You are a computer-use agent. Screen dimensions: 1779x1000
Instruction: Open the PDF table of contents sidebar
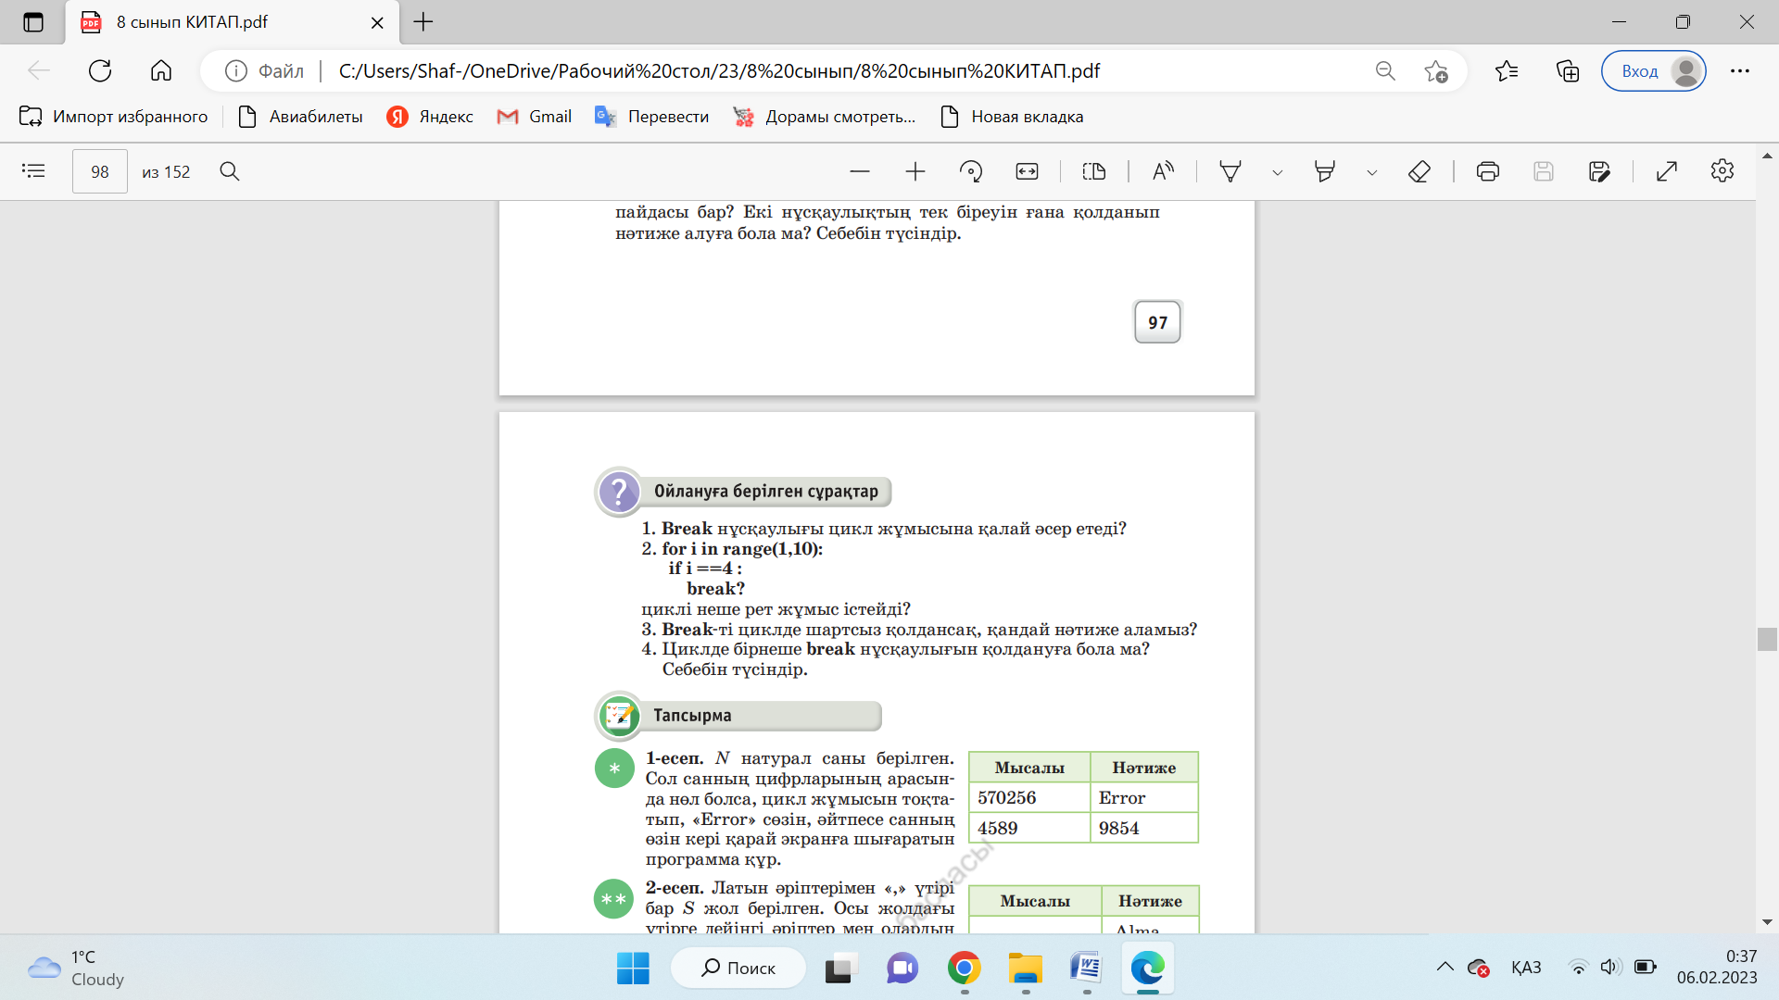(x=33, y=171)
